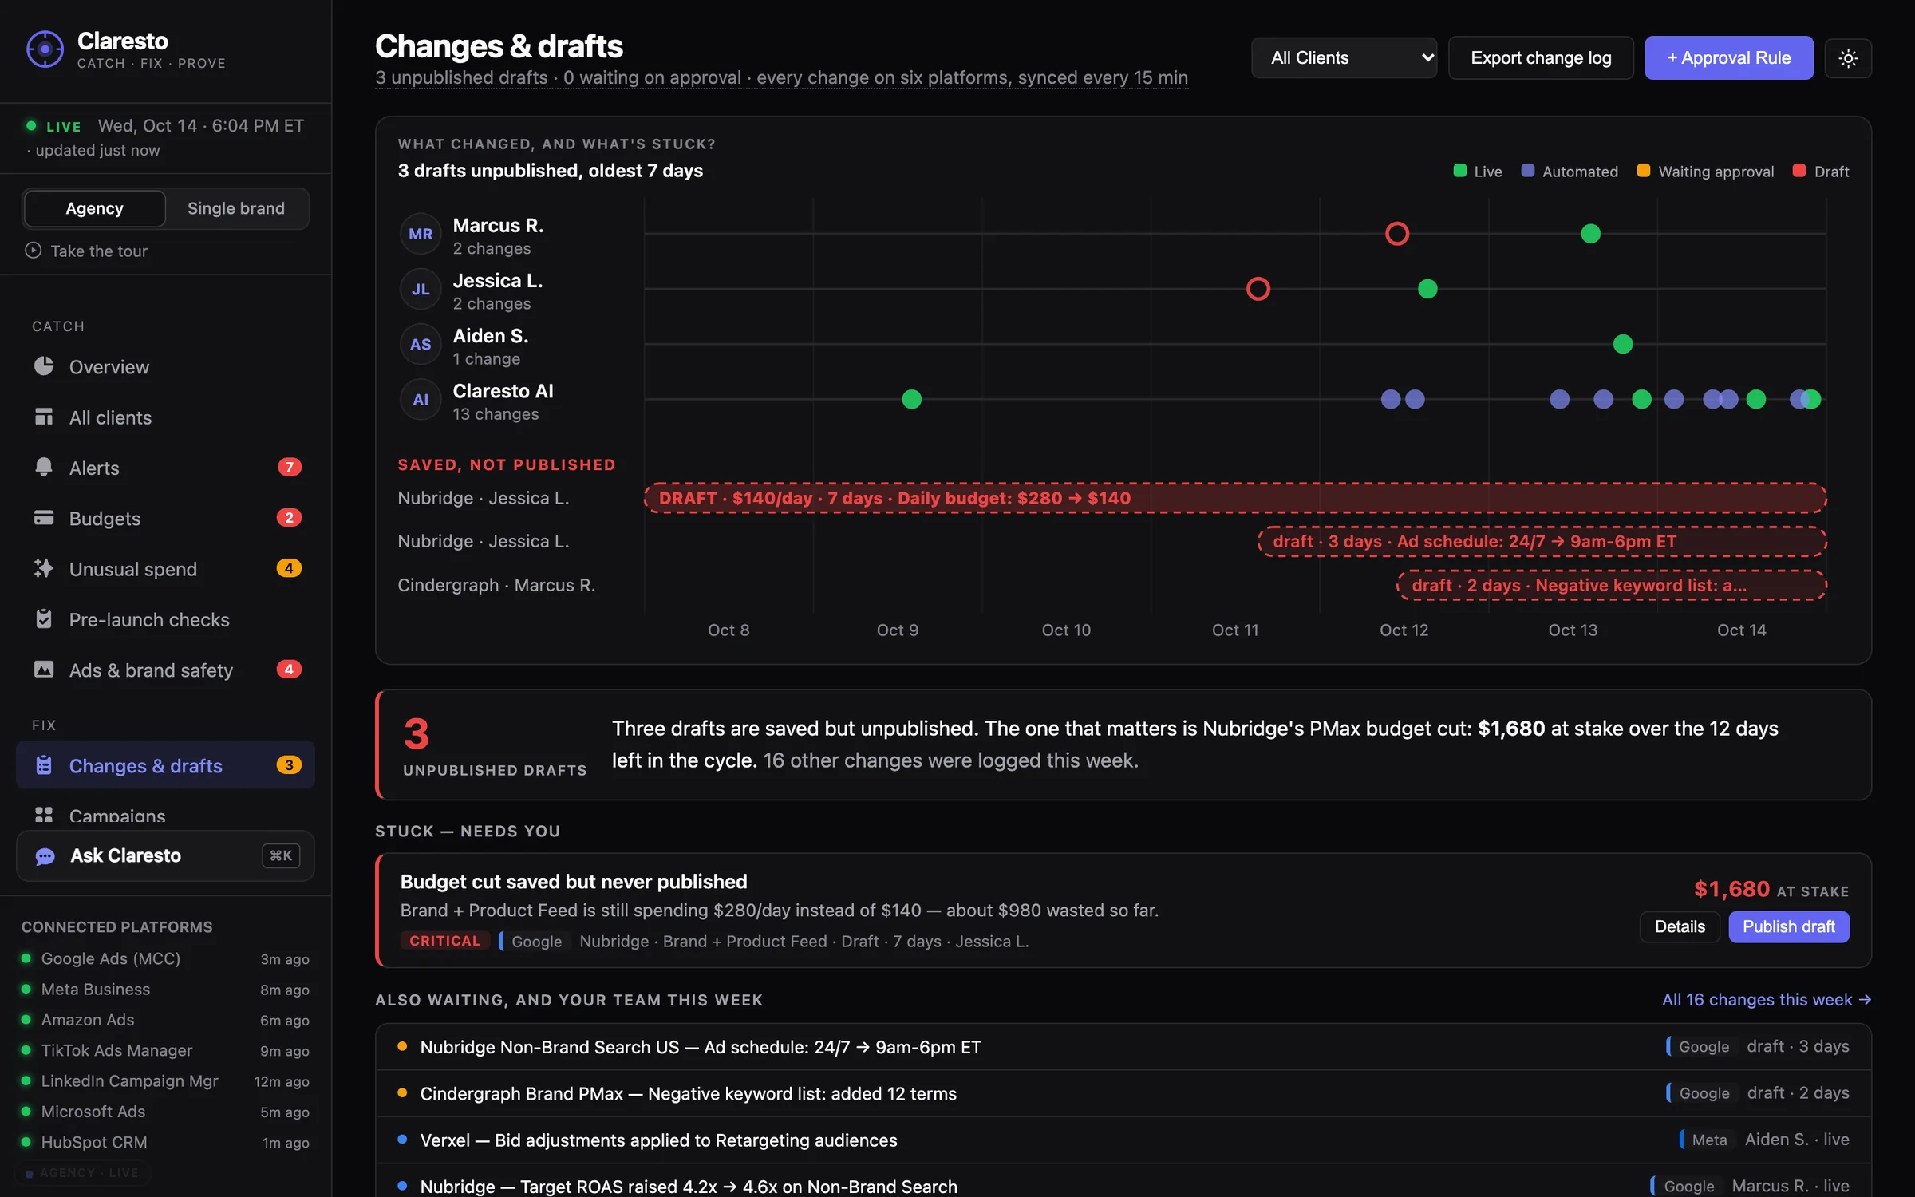Click the + Approval Rule button

tap(1728, 58)
